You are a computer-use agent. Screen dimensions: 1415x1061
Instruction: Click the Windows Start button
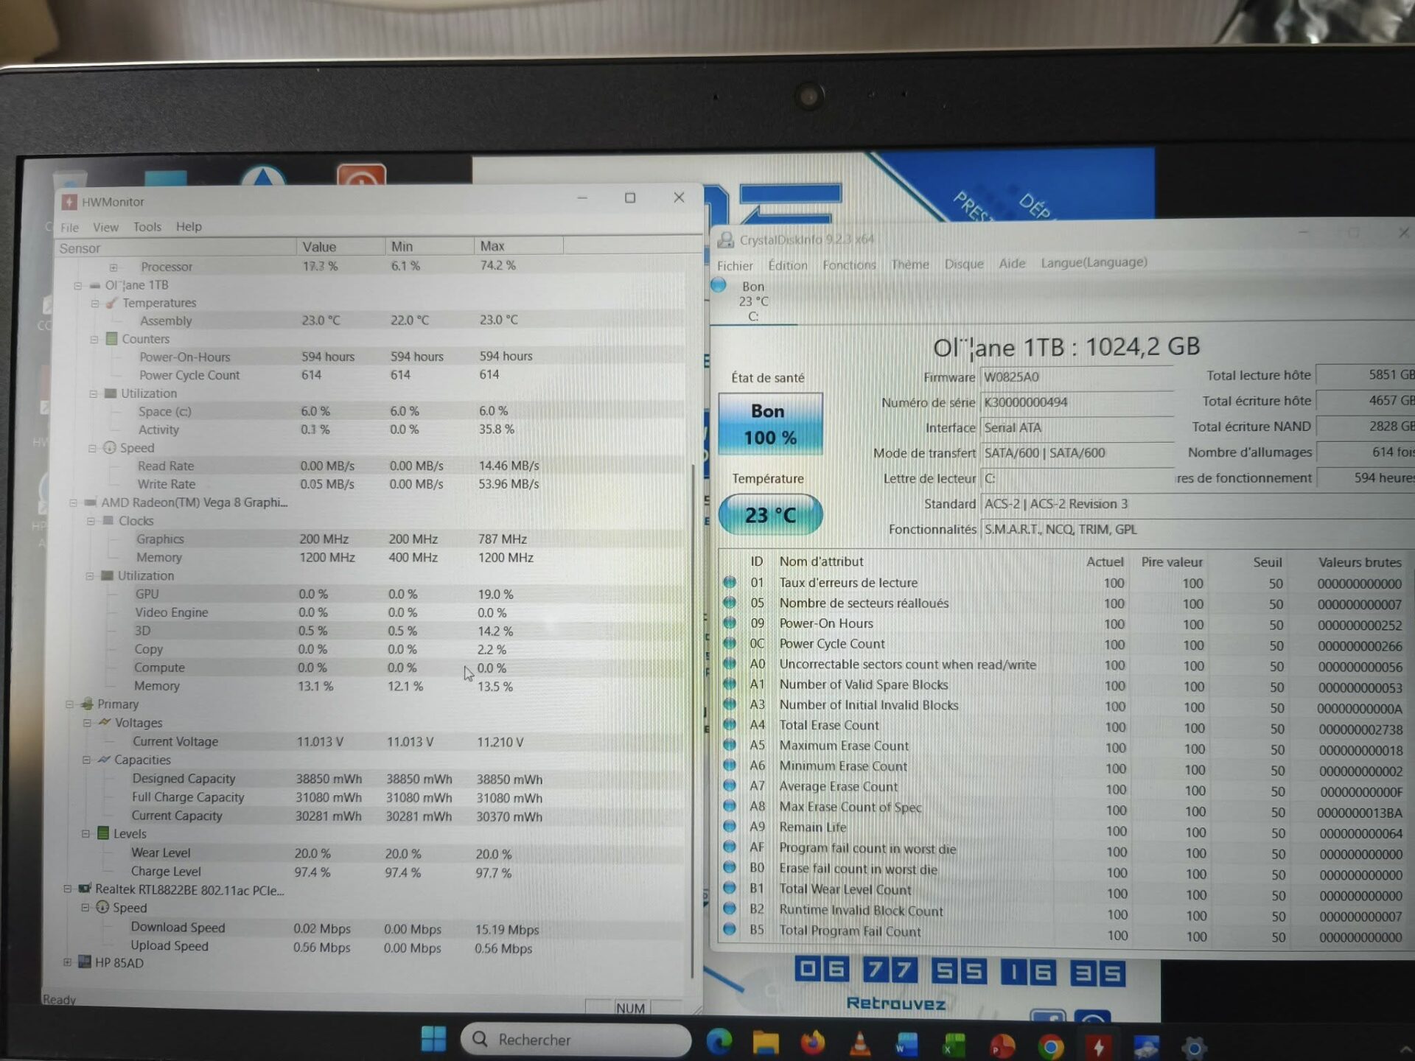(433, 1039)
